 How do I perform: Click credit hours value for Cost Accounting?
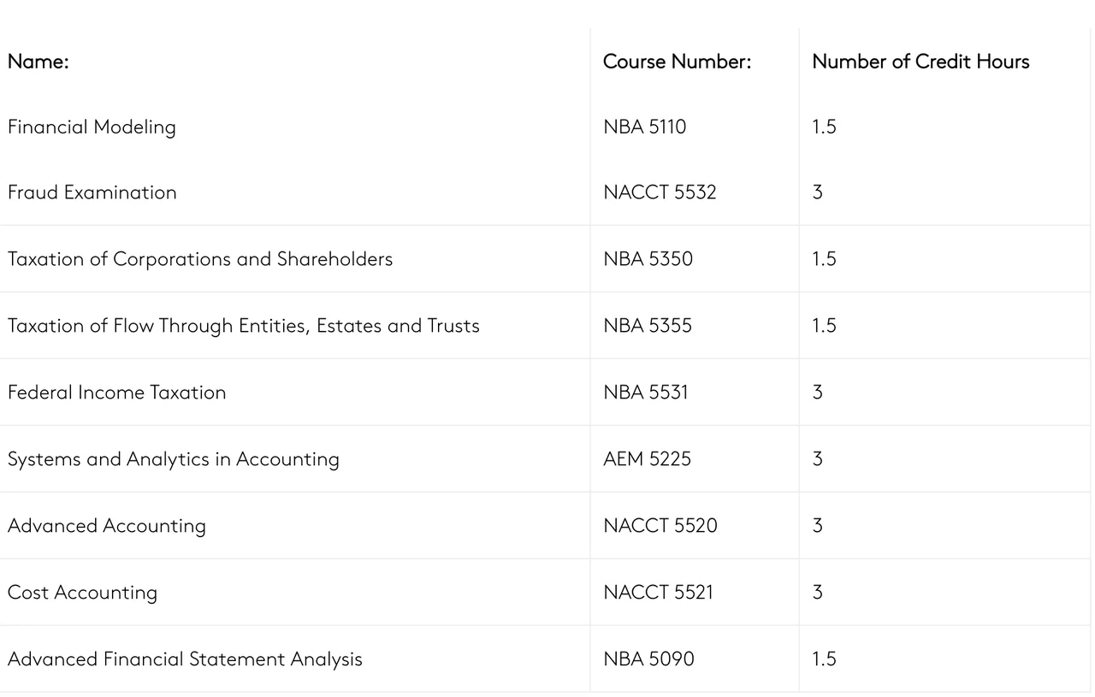[x=818, y=593]
